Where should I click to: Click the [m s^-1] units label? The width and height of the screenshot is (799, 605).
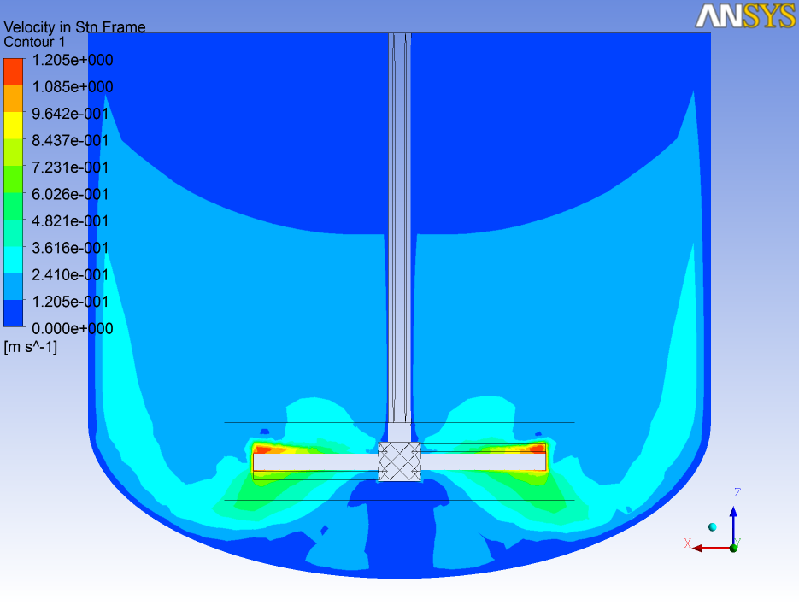pyautogui.click(x=31, y=347)
